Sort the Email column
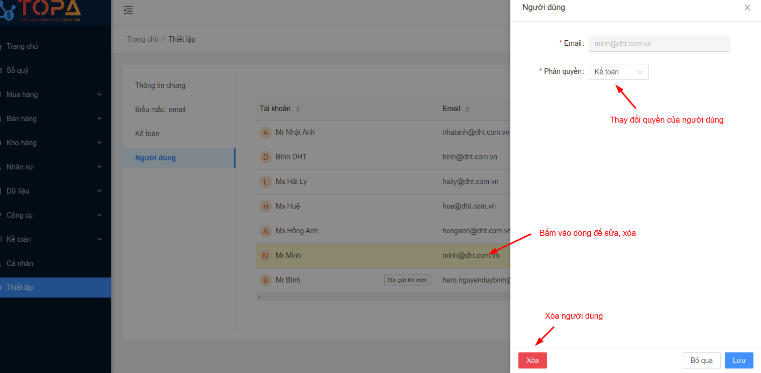 pyautogui.click(x=468, y=109)
